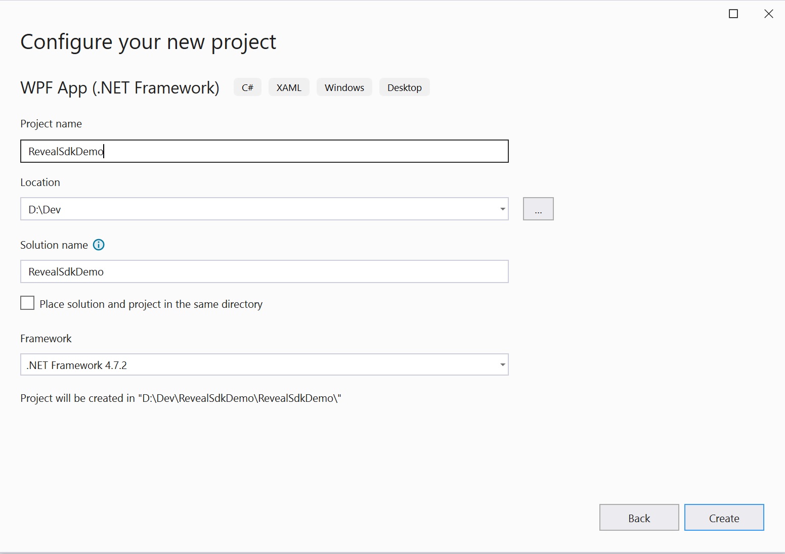This screenshot has width=785, height=554.
Task: Expand the Location dropdown arrow
Action: pos(502,209)
